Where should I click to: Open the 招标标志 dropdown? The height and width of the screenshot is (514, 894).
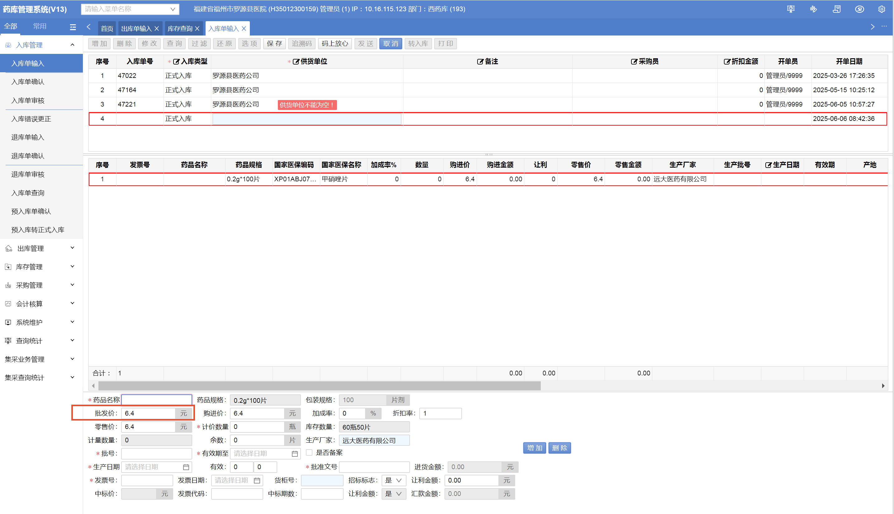tap(393, 480)
